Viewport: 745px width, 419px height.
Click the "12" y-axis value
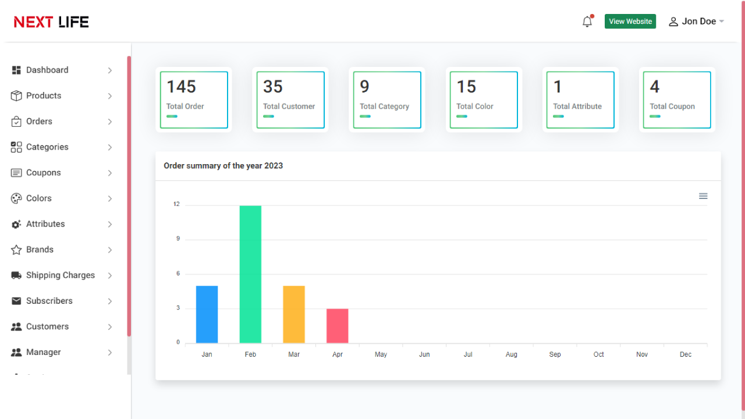tap(176, 204)
